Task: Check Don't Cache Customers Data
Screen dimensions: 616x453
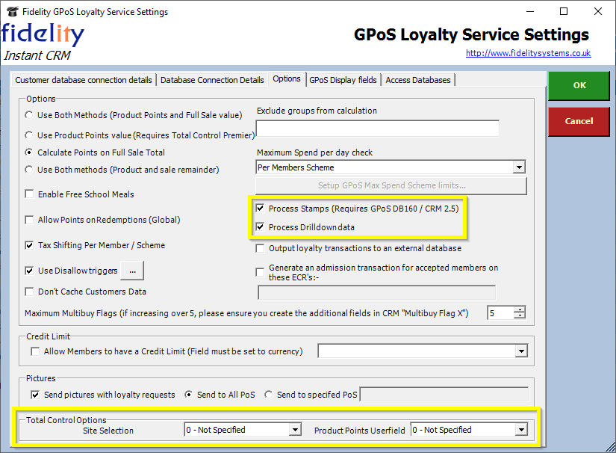Action: click(29, 292)
